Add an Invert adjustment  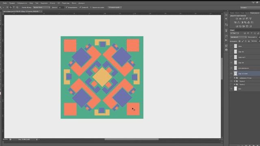pos(237,26)
